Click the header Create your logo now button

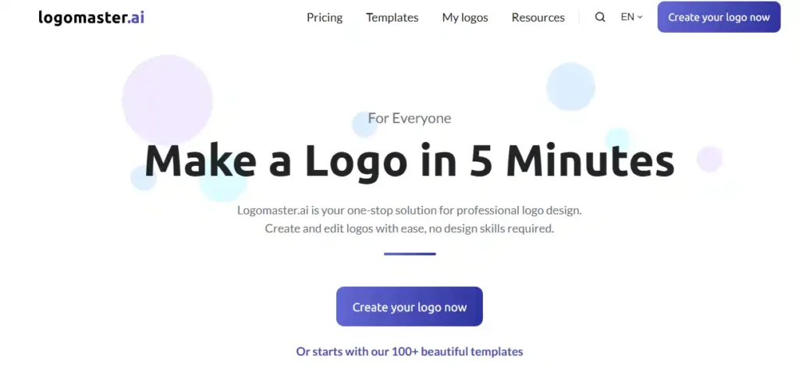719,17
